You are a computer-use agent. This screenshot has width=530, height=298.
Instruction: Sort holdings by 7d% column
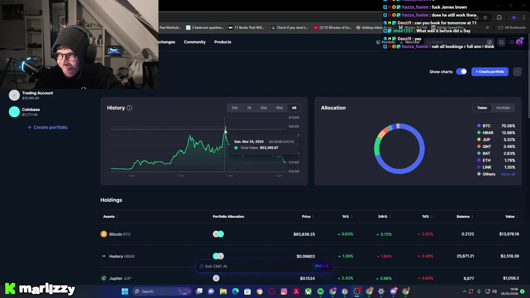[427, 216]
